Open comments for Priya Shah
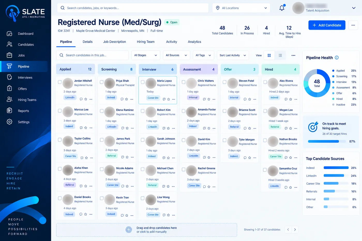The height and width of the screenshot is (241, 362). (x=122, y=99)
